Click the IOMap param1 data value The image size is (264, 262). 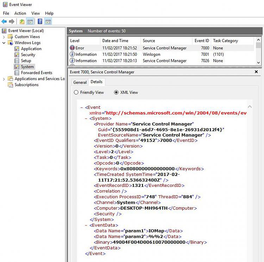pos(156,231)
